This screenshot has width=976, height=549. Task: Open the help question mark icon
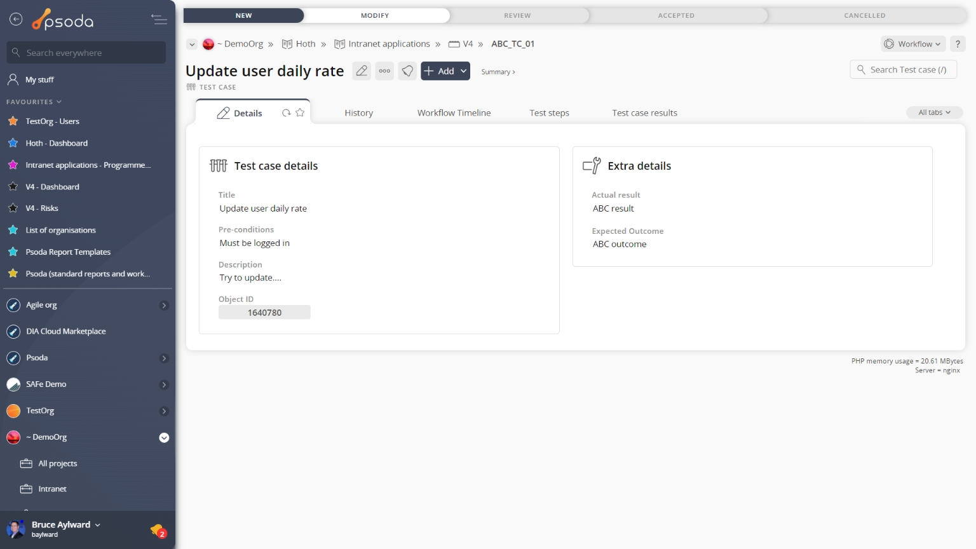click(958, 44)
